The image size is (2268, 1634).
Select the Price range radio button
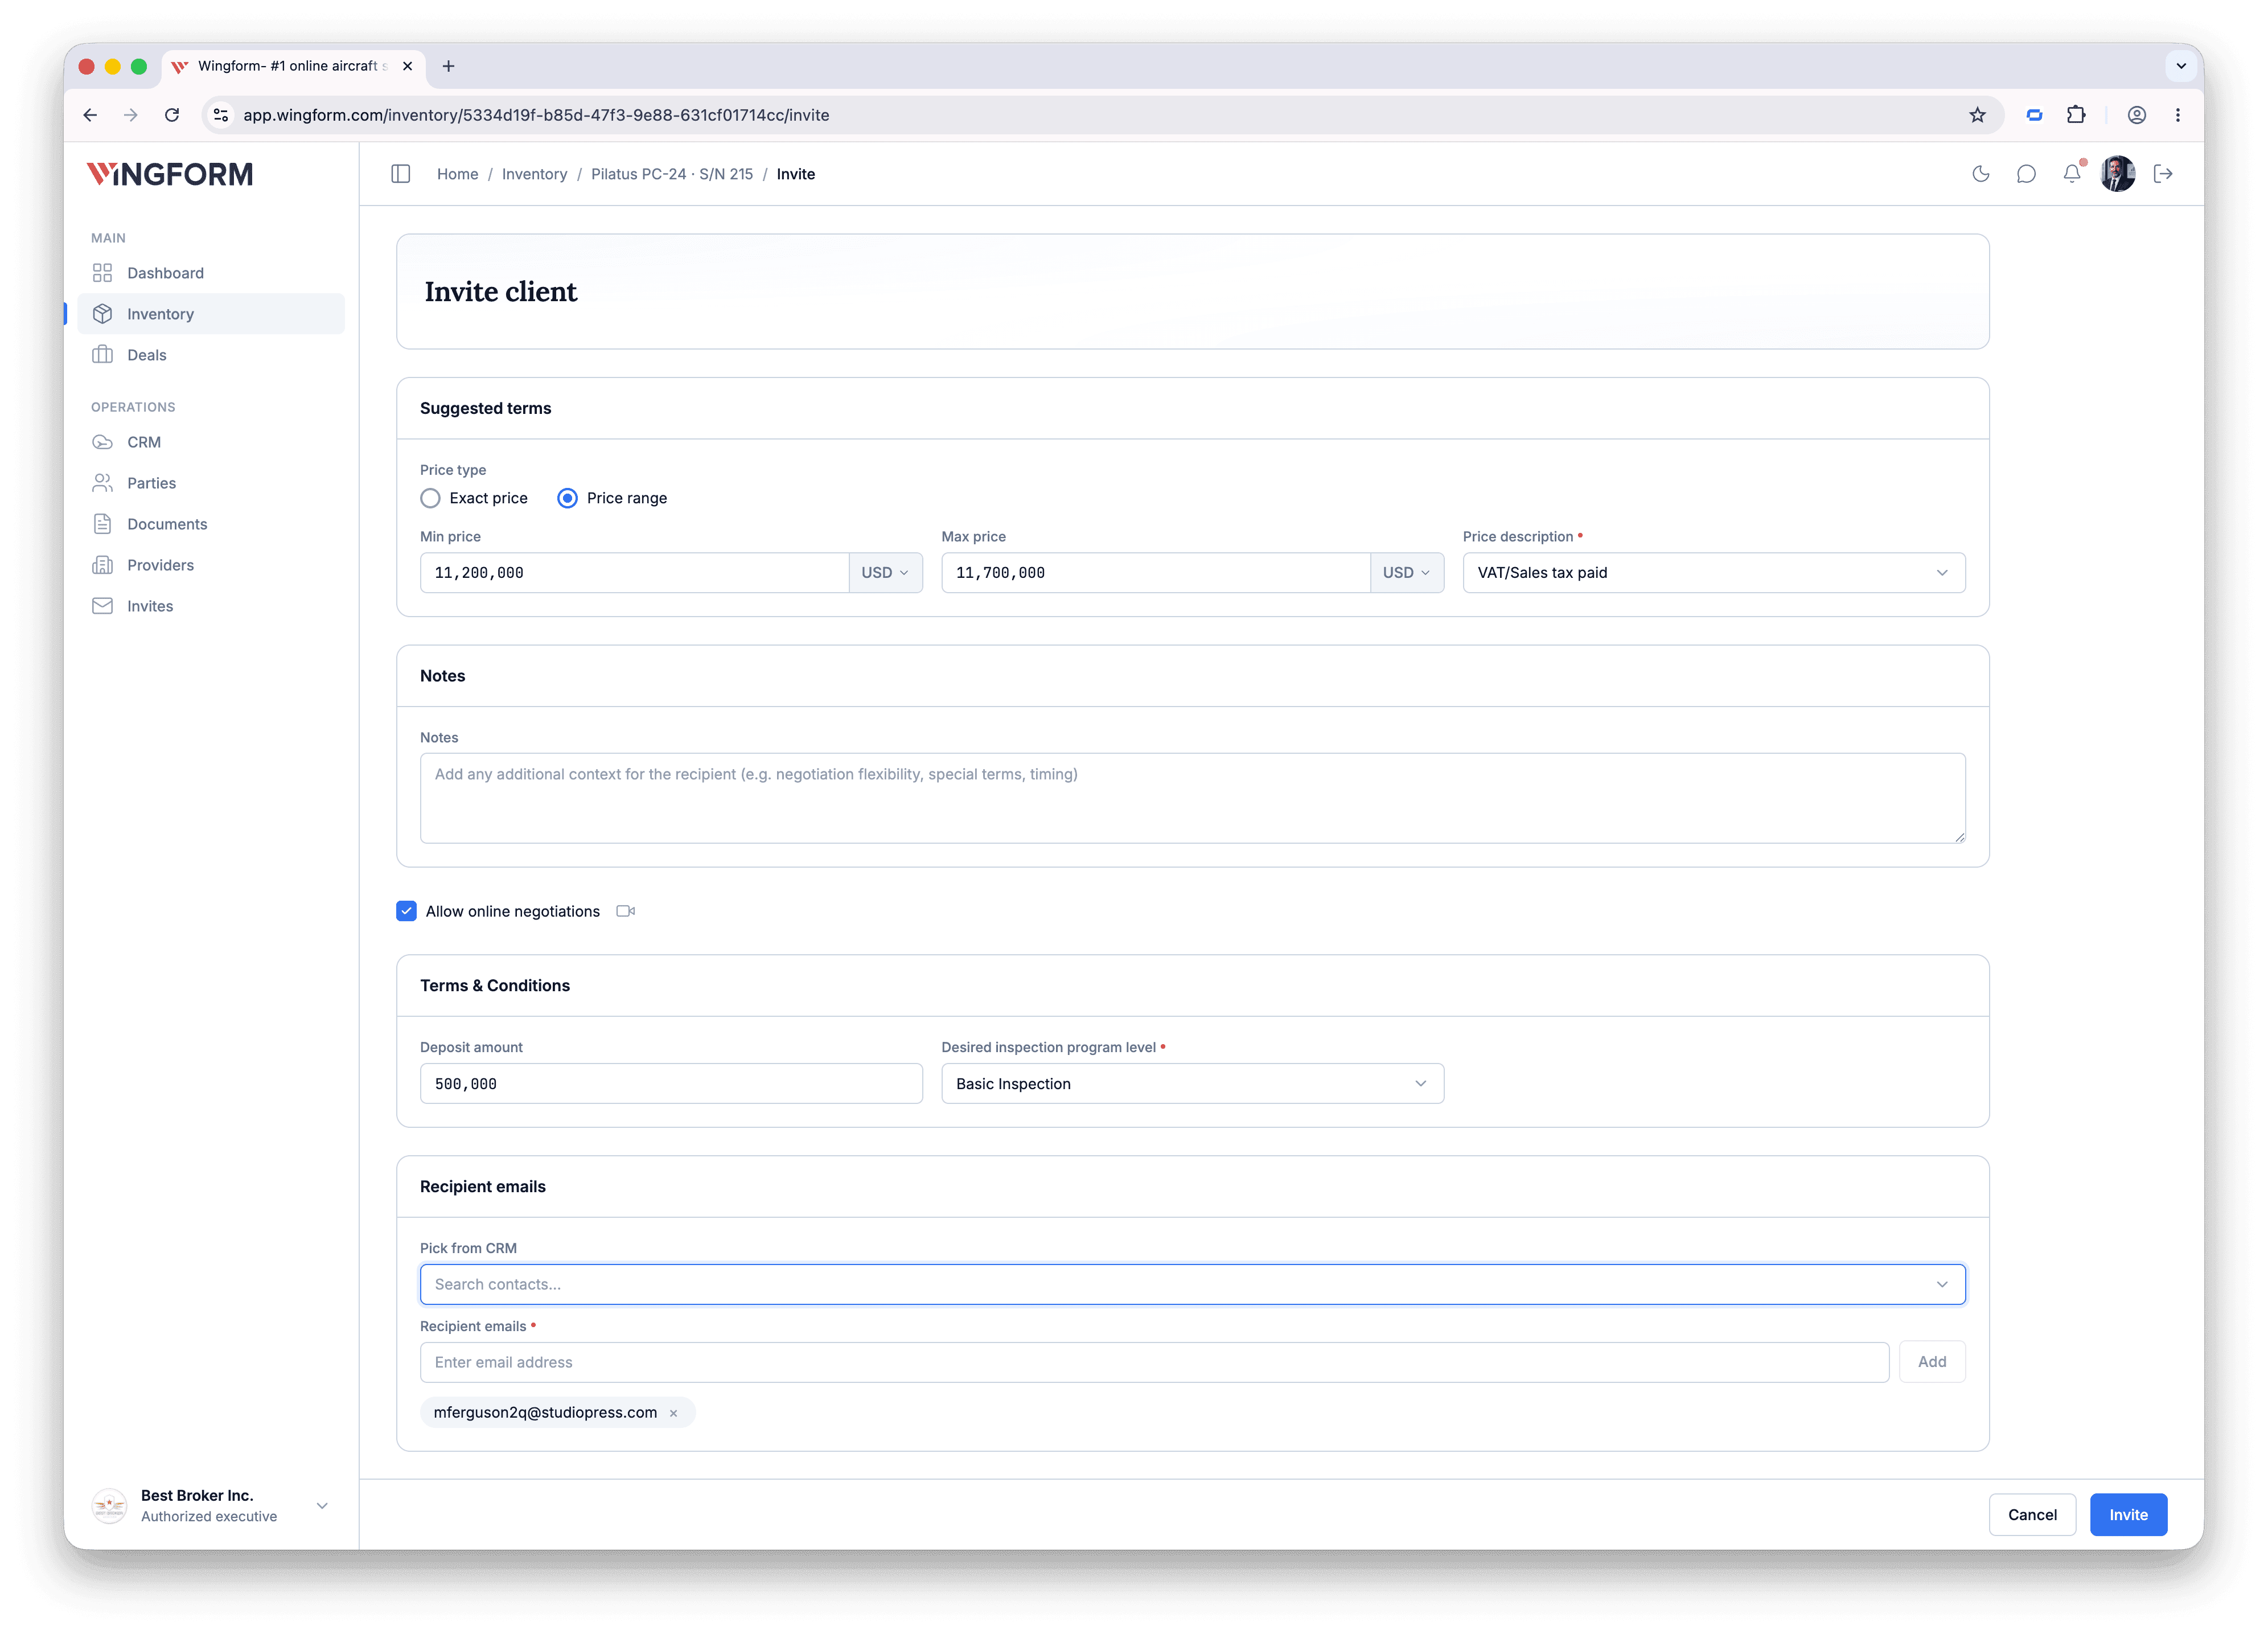[567, 498]
